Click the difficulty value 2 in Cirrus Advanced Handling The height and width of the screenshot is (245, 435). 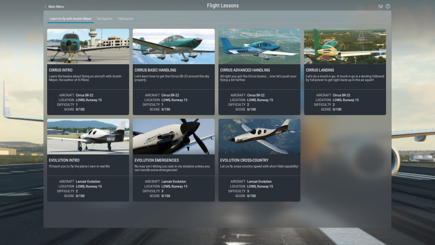click(248, 105)
